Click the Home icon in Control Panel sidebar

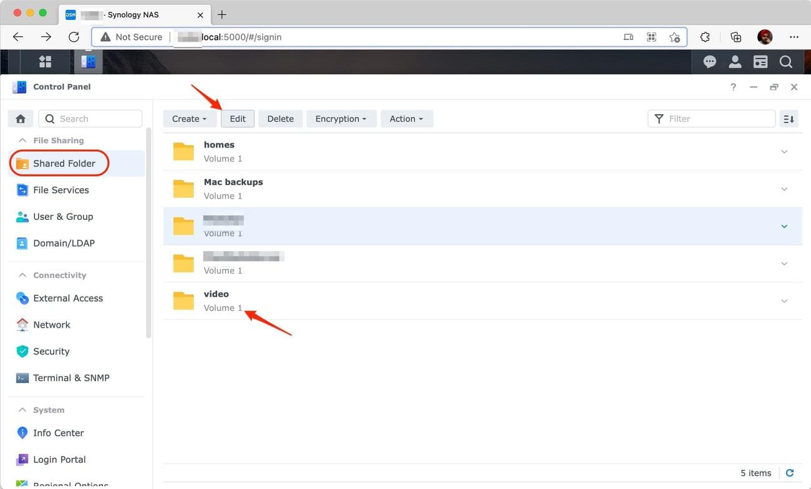coord(20,118)
